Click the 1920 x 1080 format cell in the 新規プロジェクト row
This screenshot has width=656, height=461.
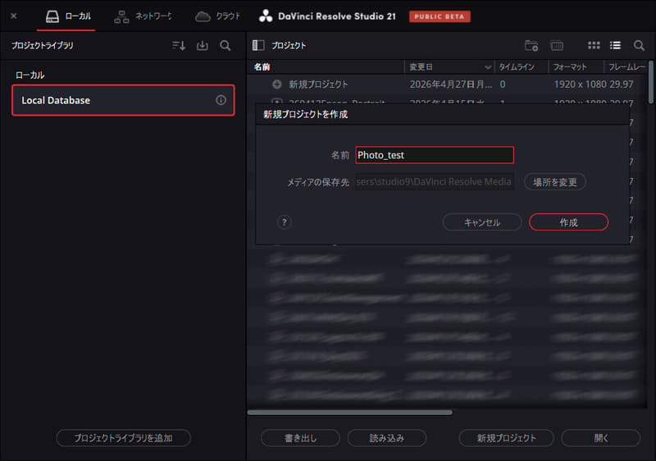(x=581, y=84)
